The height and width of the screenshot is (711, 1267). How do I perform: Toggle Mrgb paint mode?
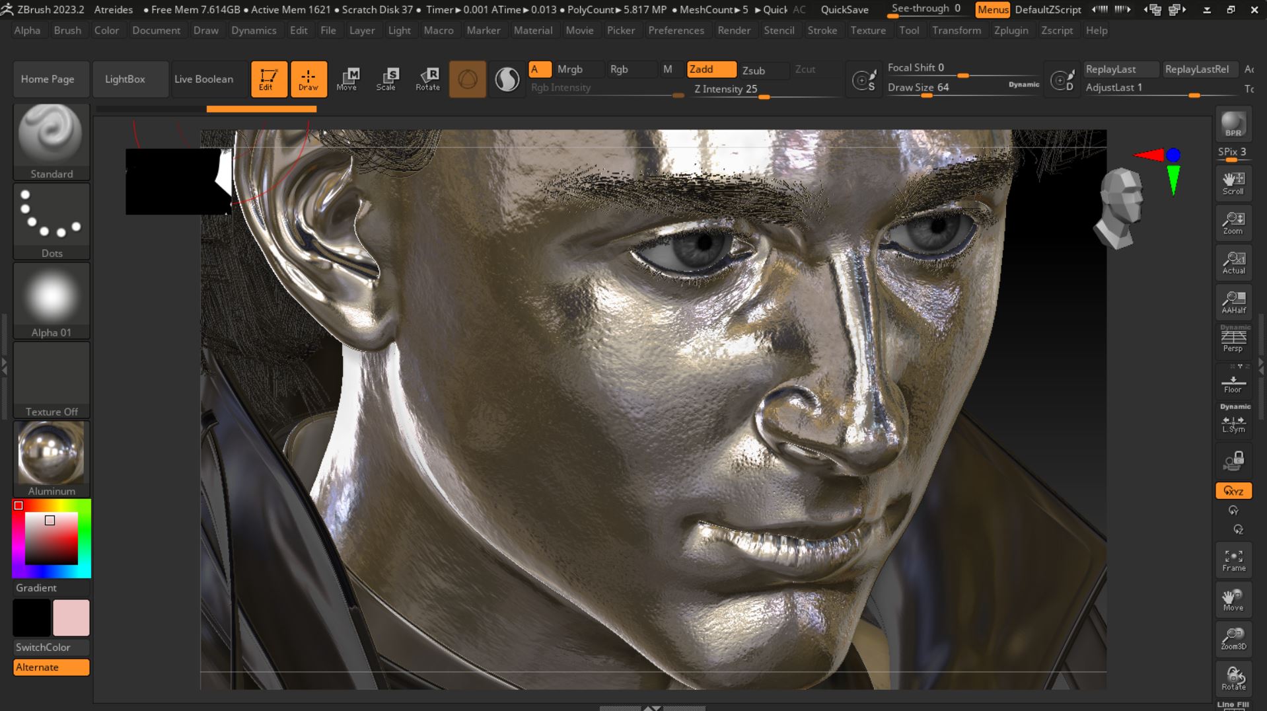579,69
